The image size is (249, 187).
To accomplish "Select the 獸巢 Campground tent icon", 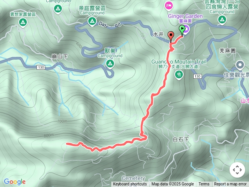I will (110, 64).
